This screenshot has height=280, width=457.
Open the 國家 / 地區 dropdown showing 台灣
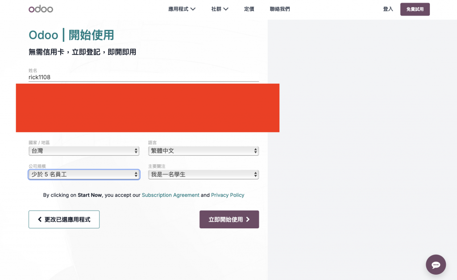coord(84,151)
